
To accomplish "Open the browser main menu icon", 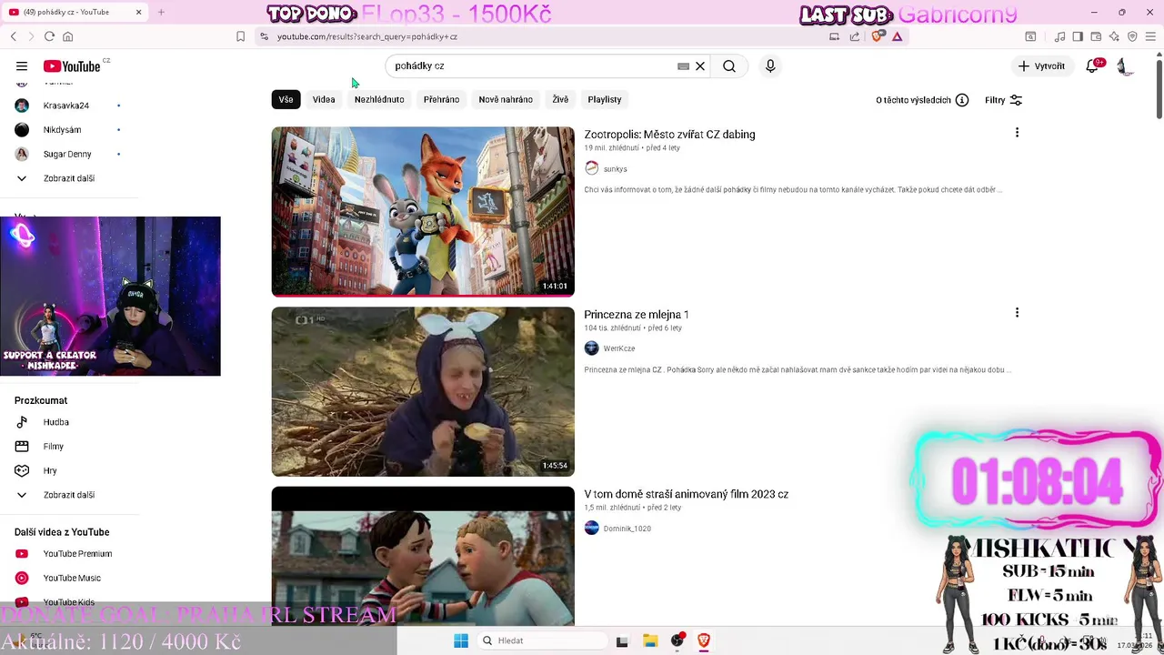I will pyautogui.click(x=1152, y=36).
